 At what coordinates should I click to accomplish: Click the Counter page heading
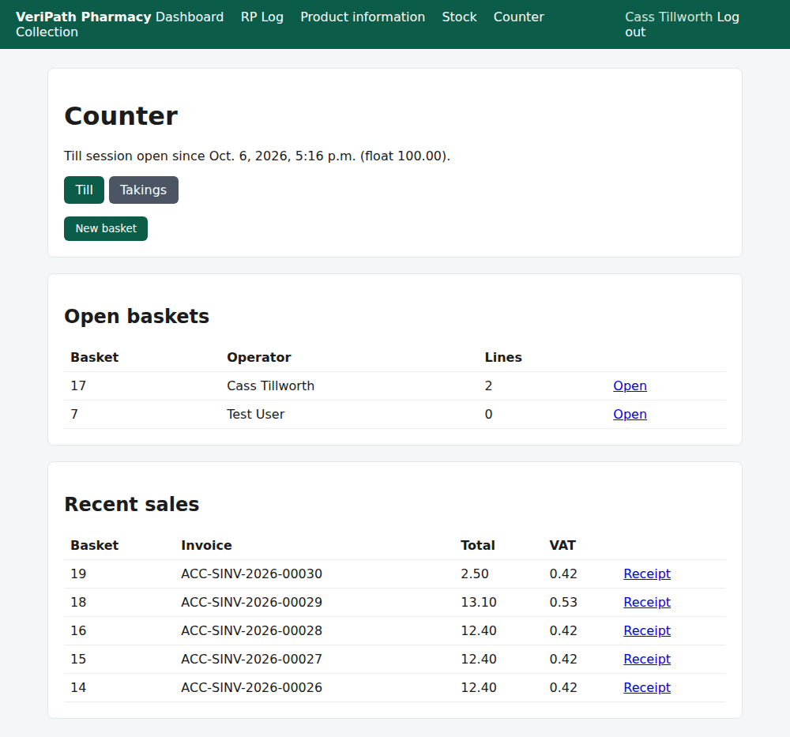click(121, 116)
